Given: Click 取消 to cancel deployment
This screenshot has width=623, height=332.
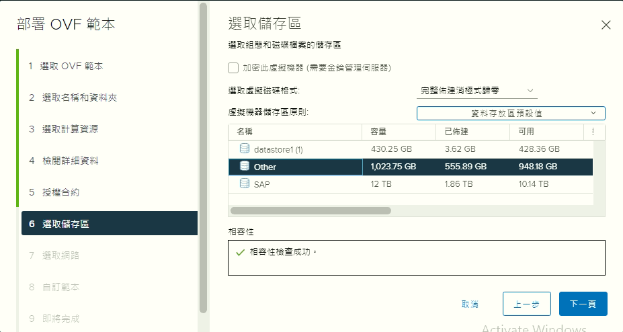Looking at the screenshot, I should tap(470, 304).
